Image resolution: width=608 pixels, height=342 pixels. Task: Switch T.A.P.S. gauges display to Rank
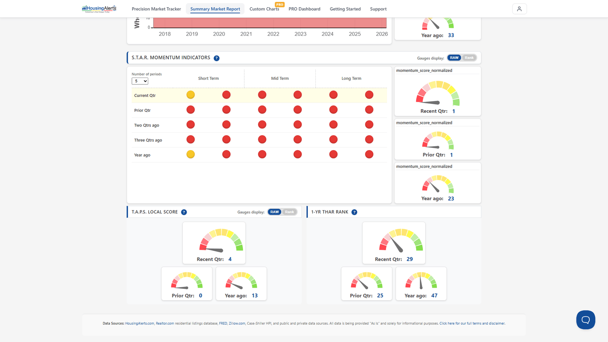(290, 212)
